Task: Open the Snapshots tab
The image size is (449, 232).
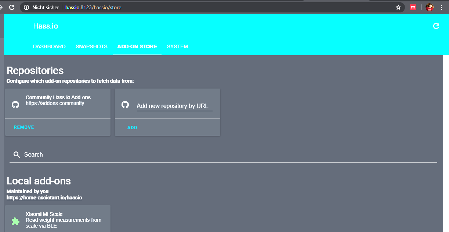Action: pos(91,46)
